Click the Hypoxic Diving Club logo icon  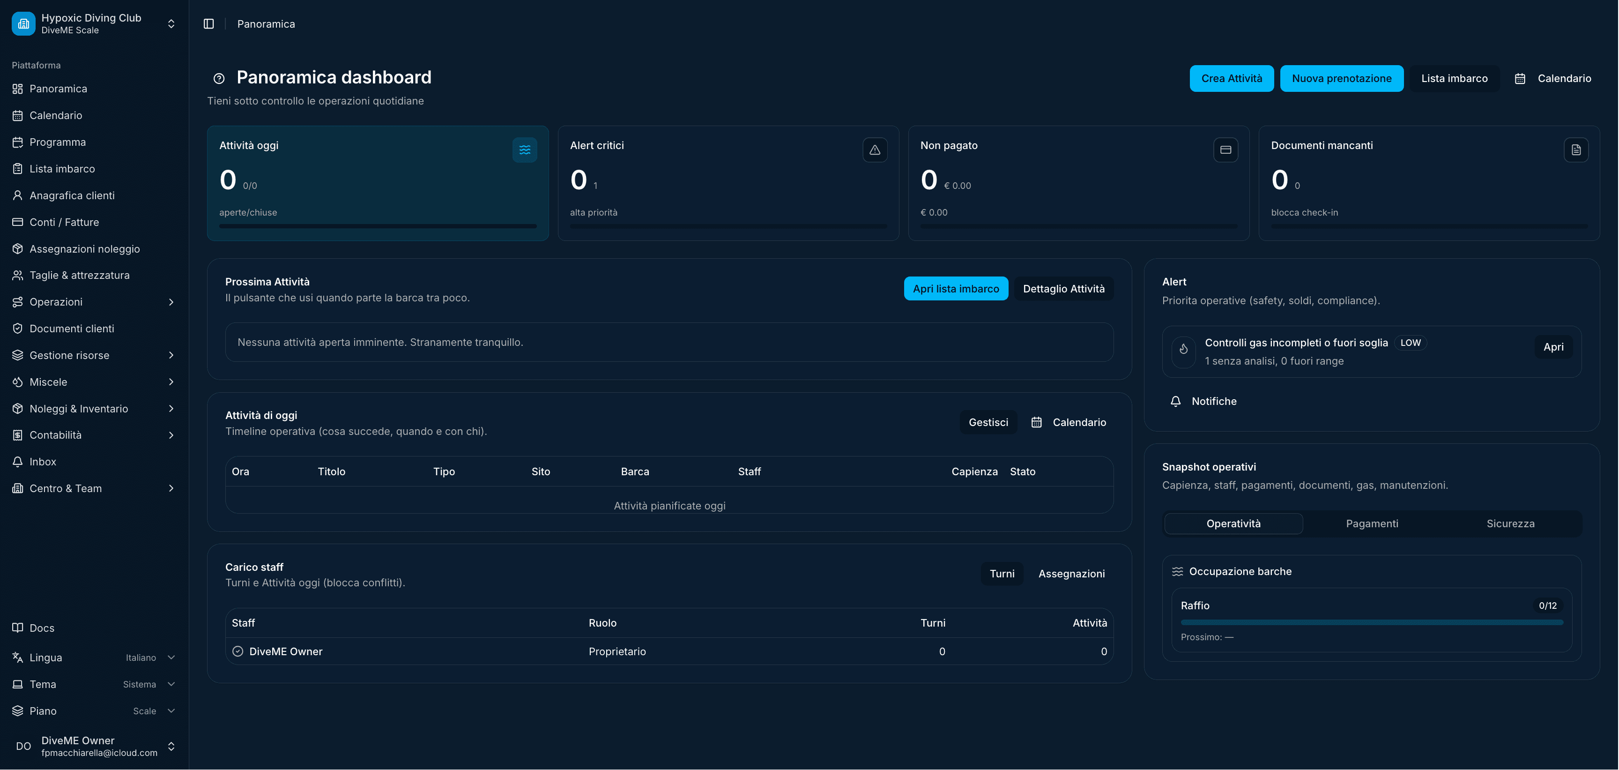point(24,24)
